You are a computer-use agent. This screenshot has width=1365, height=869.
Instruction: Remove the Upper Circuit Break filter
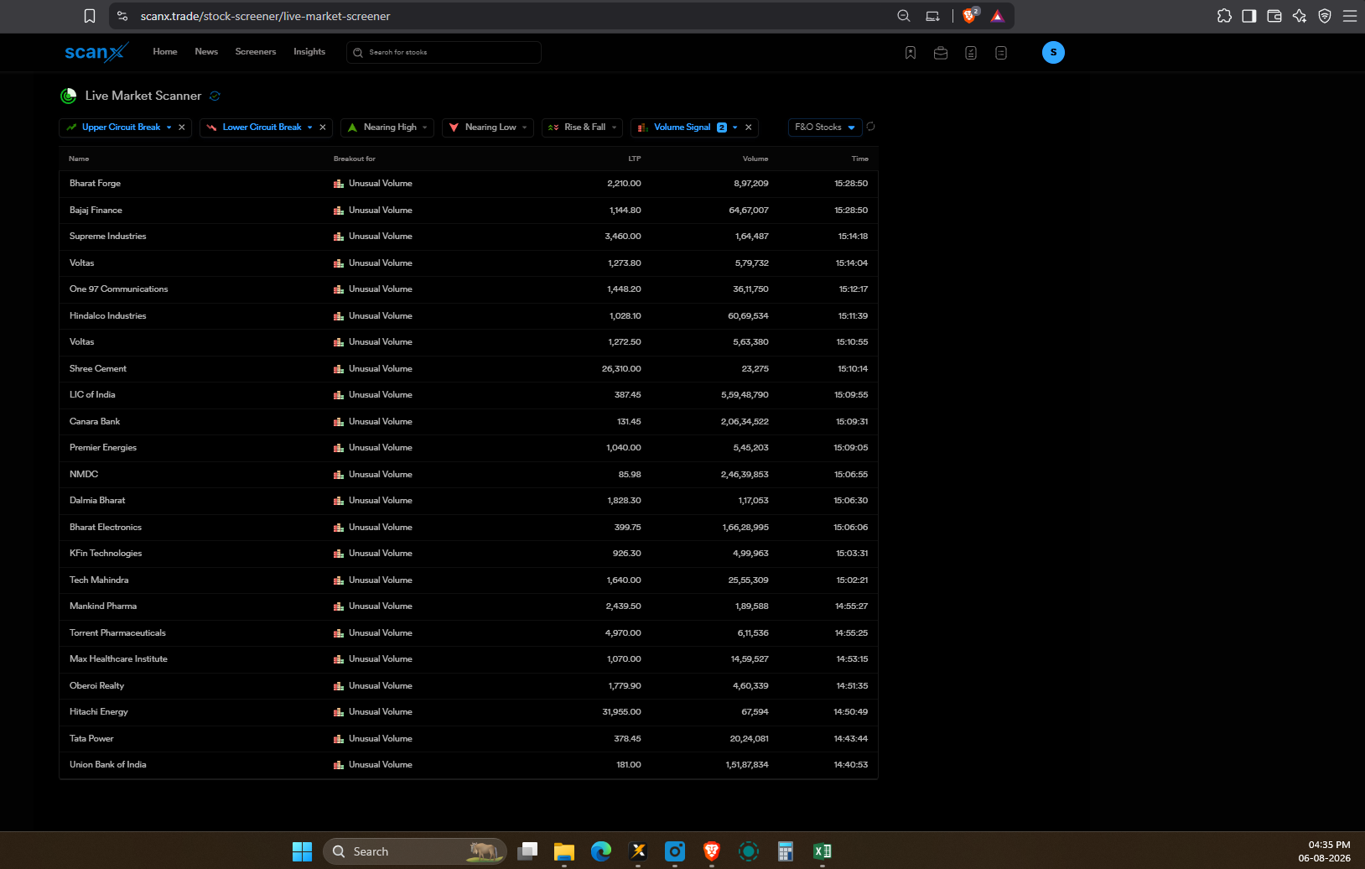182,127
